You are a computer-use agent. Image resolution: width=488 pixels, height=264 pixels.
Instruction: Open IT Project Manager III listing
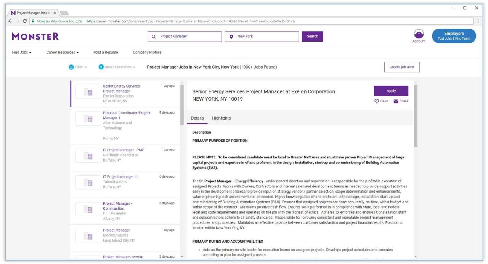(x=125, y=184)
